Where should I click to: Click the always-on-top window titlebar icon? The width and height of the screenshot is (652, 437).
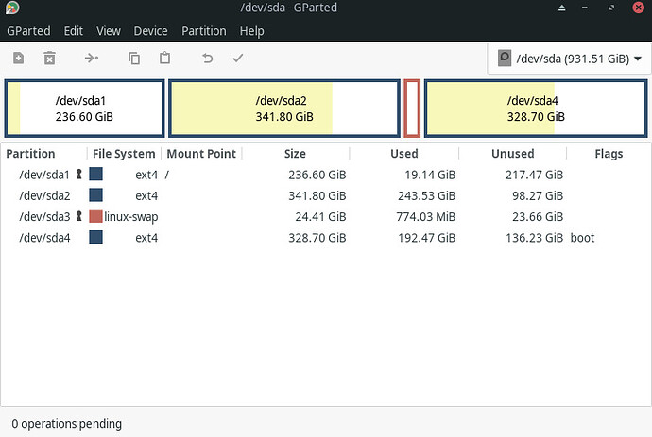[562, 8]
